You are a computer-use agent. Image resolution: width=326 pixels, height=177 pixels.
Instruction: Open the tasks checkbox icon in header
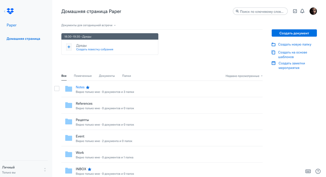(295, 11)
